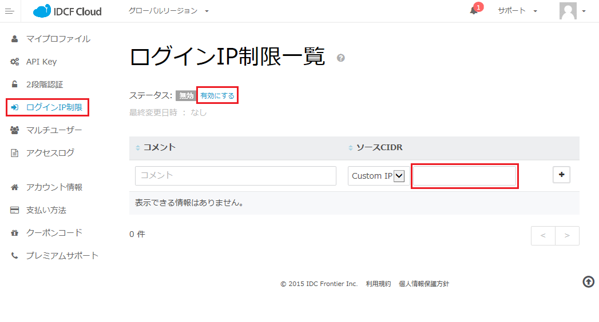599x322 pixels.
Task: Sort by ソースCIDR column arrows
Action: click(x=351, y=148)
